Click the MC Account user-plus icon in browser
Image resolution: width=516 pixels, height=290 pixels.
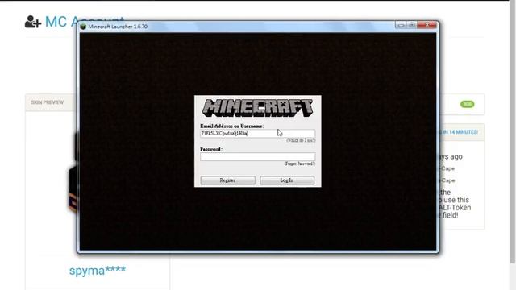point(33,22)
